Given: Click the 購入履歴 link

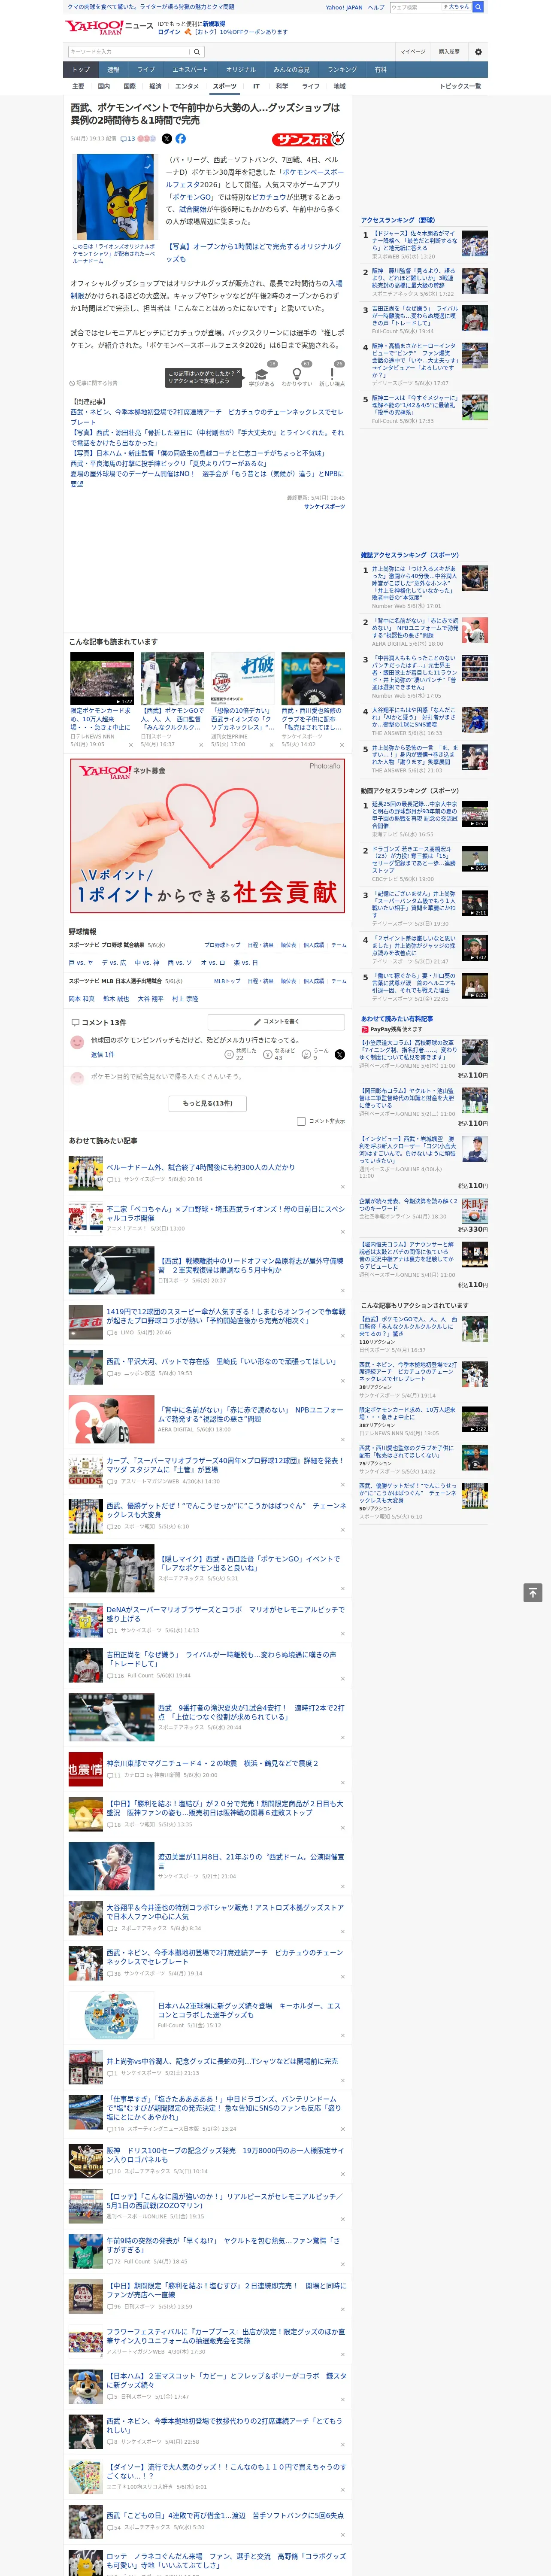Looking at the screenshot, I should (449, 52).
